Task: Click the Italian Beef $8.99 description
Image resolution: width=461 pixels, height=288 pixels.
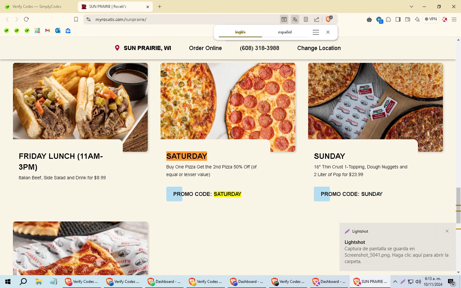Action: [62, 178]
